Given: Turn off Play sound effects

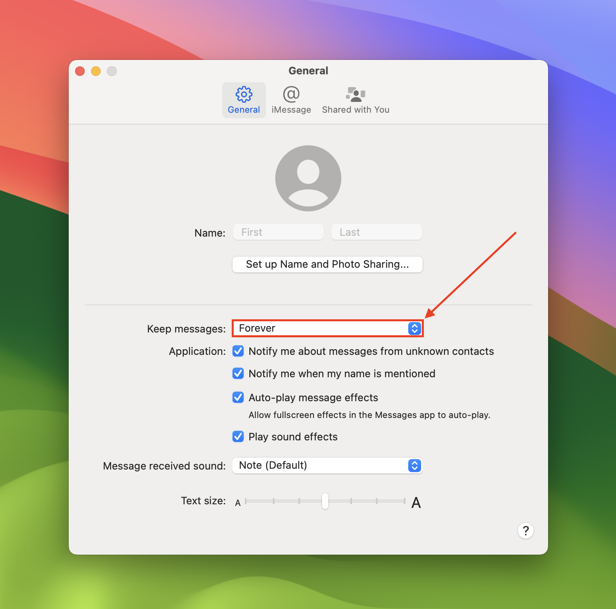Looking at the screenshot, I should pos(238,437).
